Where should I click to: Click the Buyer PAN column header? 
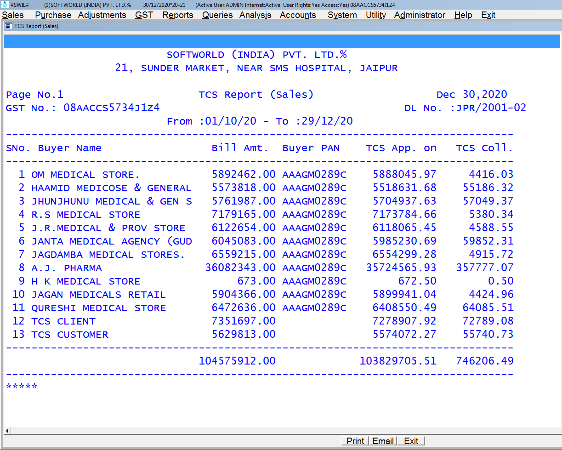[x=311, y=148]
